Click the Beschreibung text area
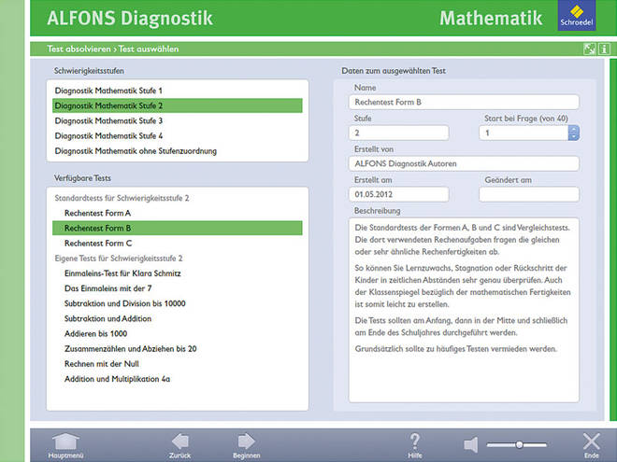Viewport: 617px width, 462px height. tap(464, 311)
